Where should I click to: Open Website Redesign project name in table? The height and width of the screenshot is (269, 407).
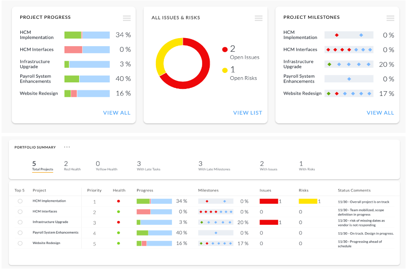click(x=47, y=243)
